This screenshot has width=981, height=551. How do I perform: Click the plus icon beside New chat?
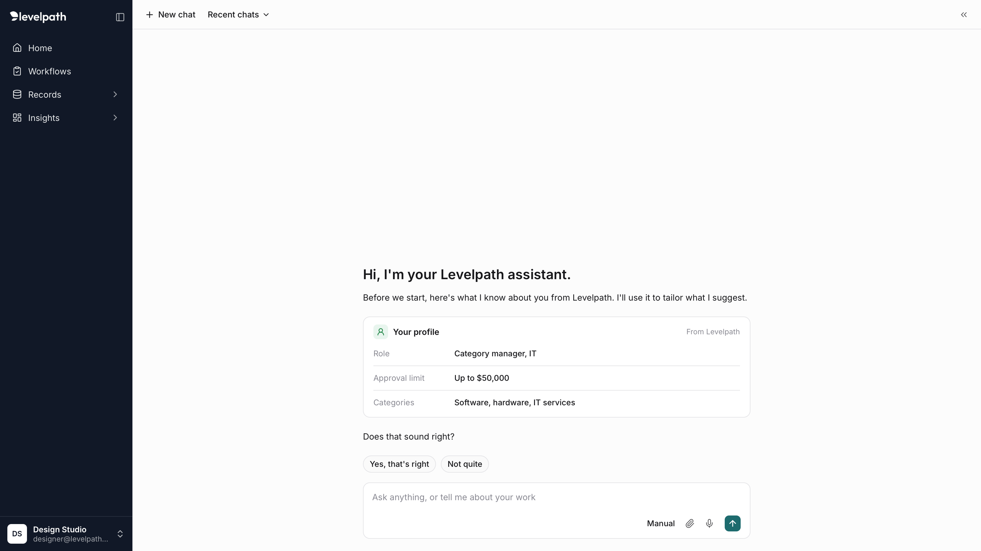pos(150,14)
